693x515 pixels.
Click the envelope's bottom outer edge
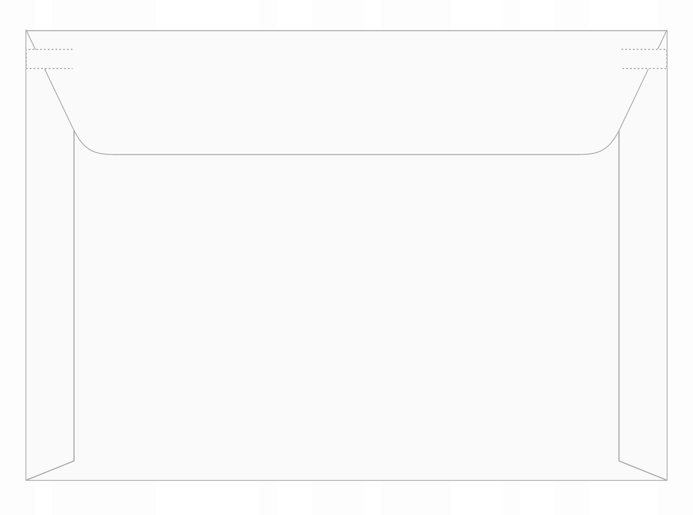click(346, 480)
